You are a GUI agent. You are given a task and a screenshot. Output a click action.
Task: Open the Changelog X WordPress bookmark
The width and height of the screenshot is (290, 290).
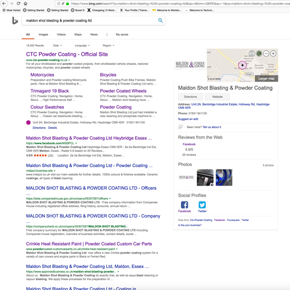pos(102,10)
